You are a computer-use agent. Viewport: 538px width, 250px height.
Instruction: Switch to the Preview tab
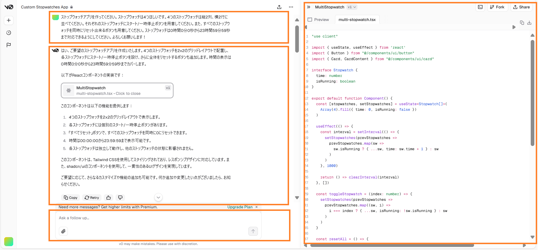point(318,20)
